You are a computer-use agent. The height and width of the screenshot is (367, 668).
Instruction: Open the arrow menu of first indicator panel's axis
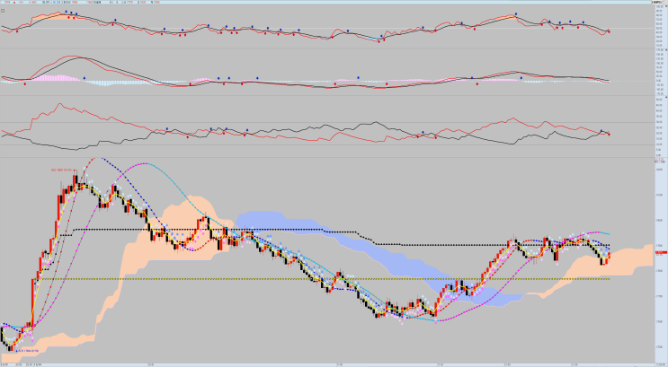666,6
